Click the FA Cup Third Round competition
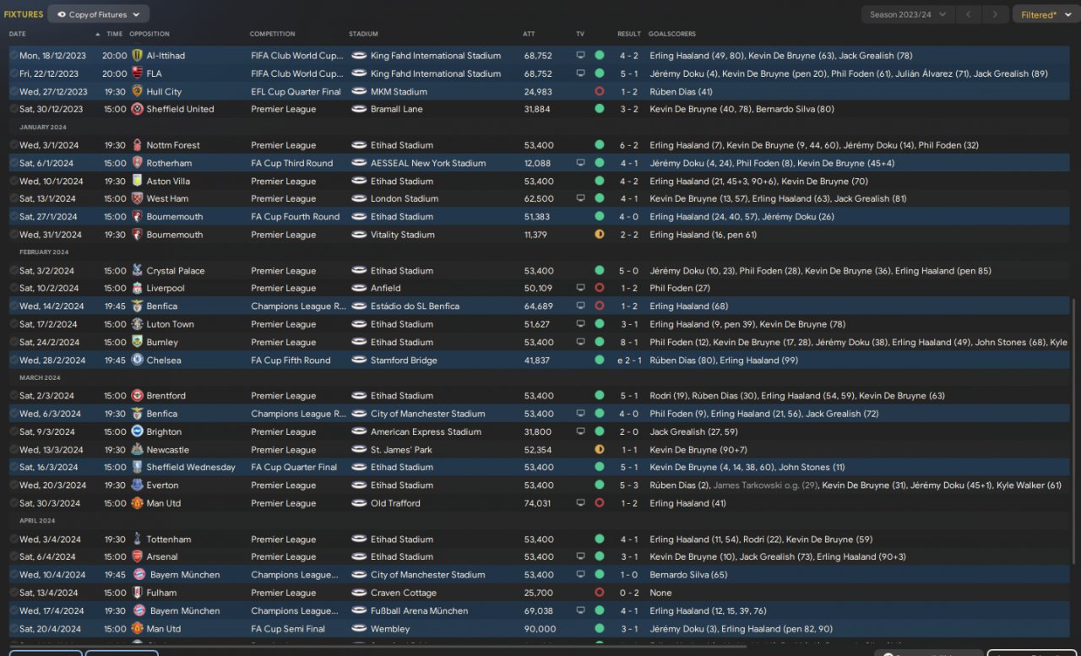Screen dimensions: 1081x656 [291, 163]
